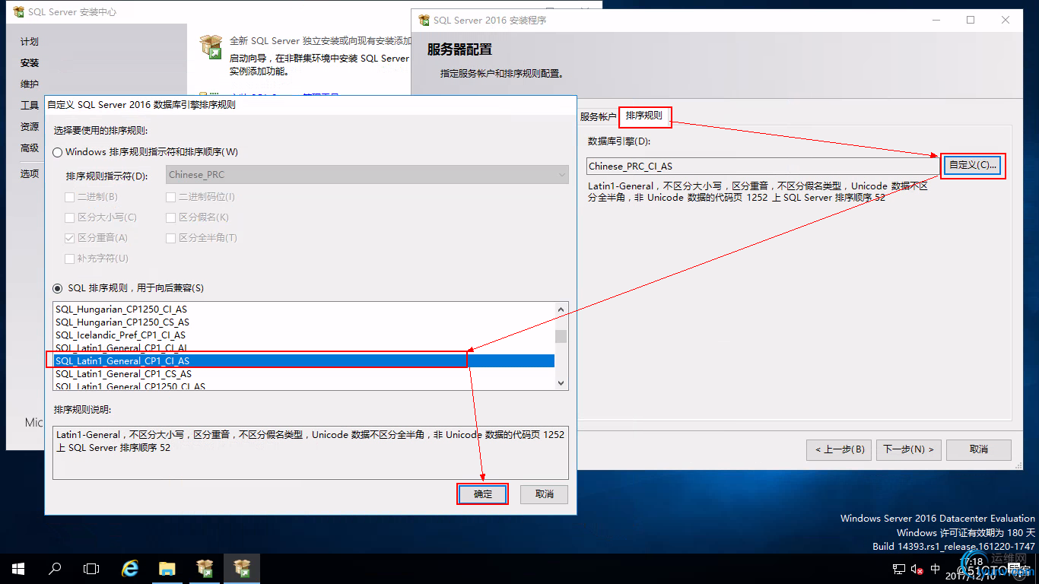Image resolution: width=1039 pixels, height=584 pixels.
Task: Open the 全新 SQL Server 独立安装 link
Action: pyautogui.click(x=320, y=41)
